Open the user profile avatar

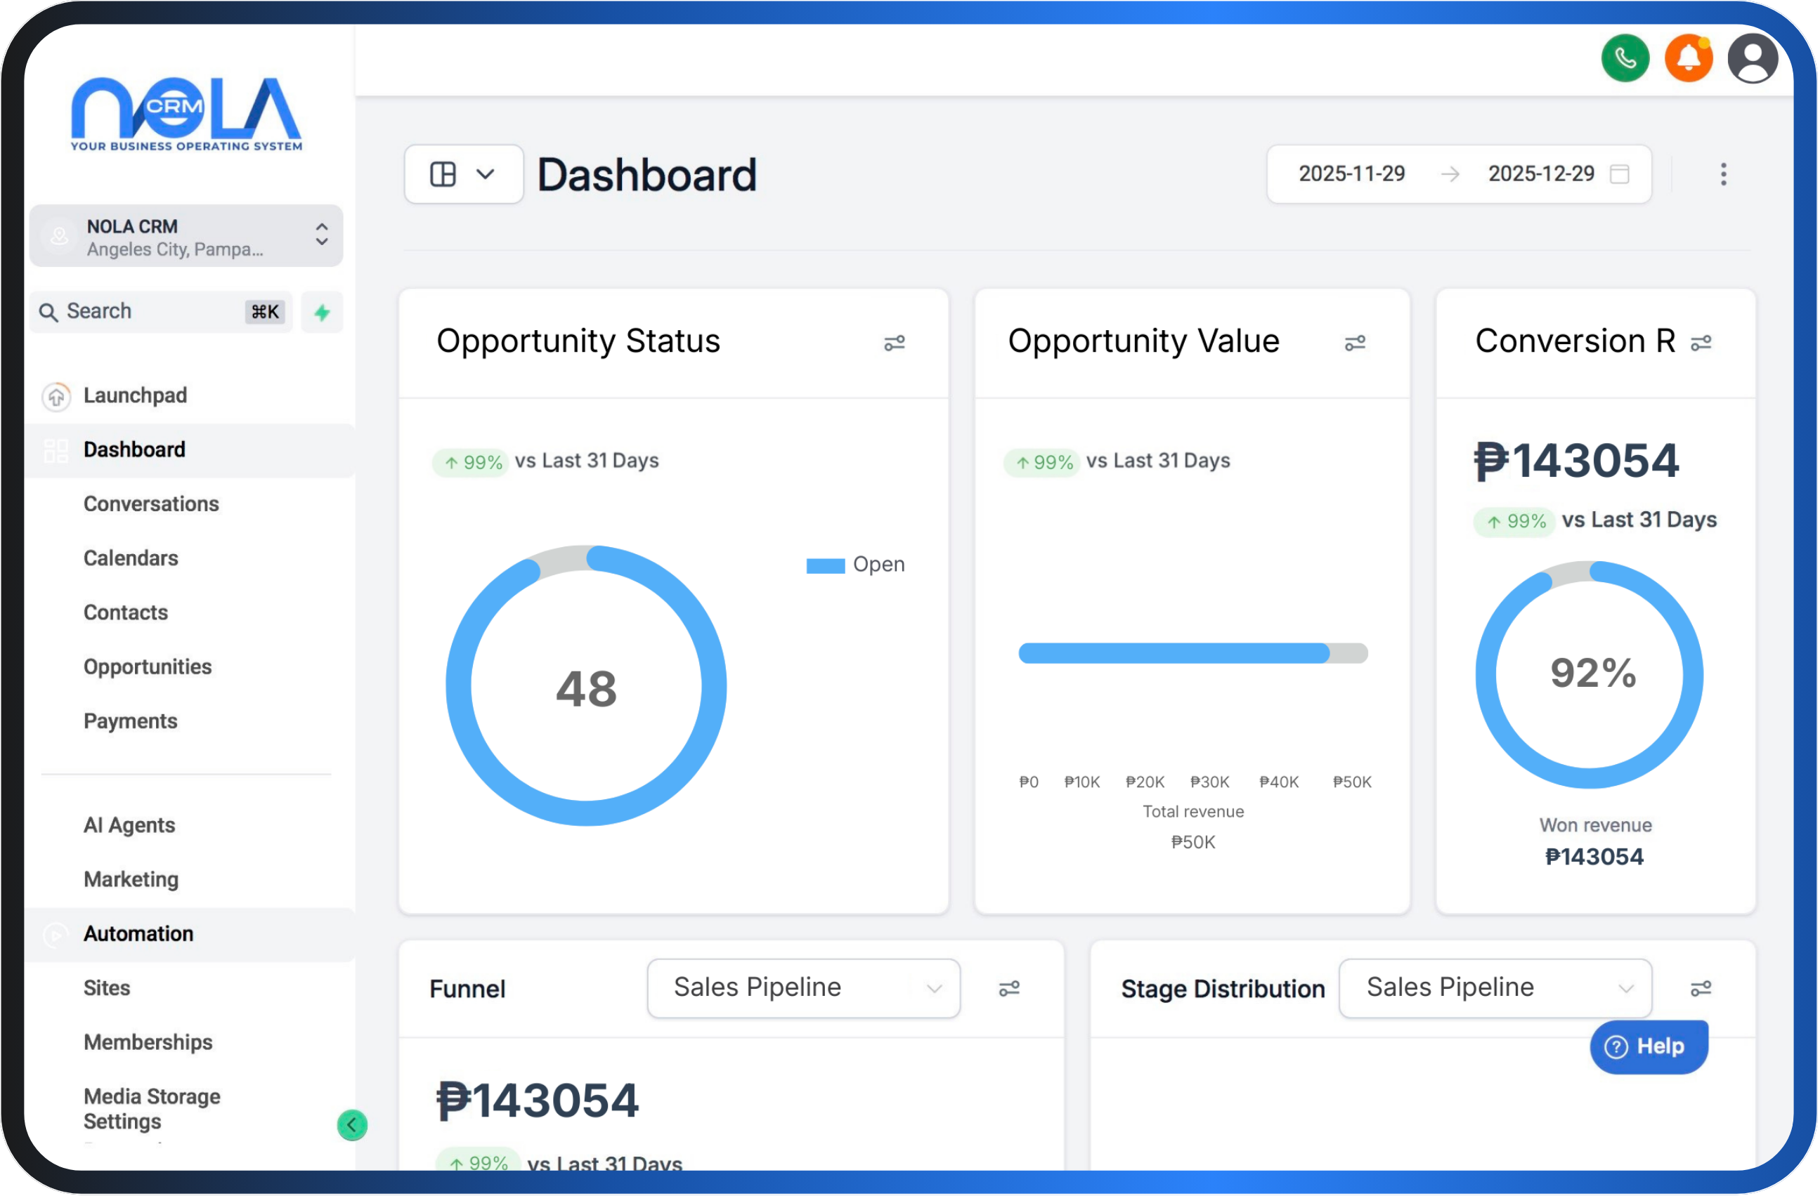point(1752,58)
